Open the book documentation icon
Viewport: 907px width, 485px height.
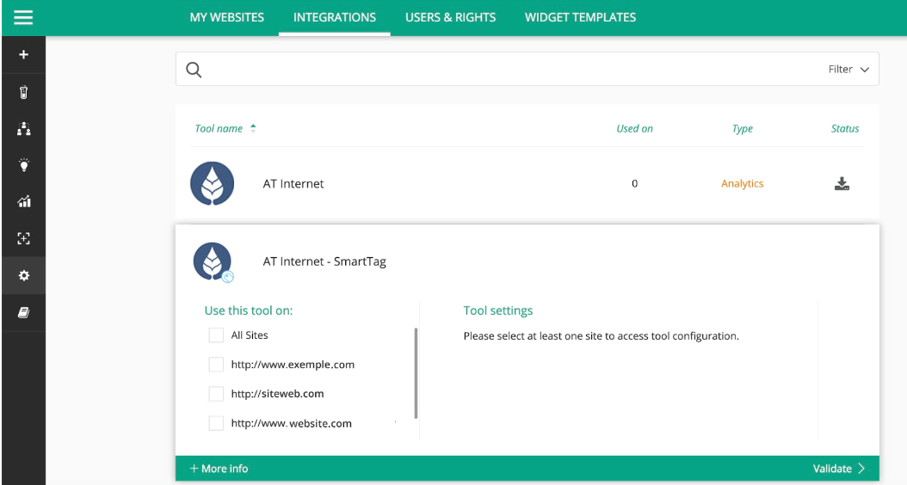[x=23, y=313]
